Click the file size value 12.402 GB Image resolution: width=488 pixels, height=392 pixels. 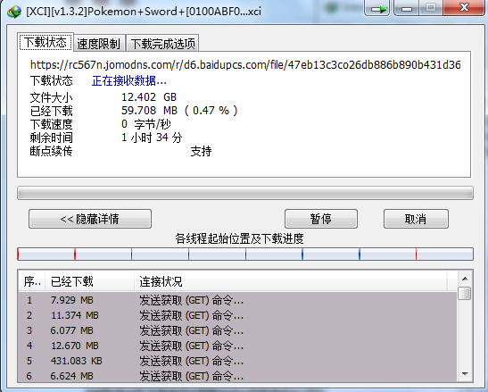(x=149, y=97)
